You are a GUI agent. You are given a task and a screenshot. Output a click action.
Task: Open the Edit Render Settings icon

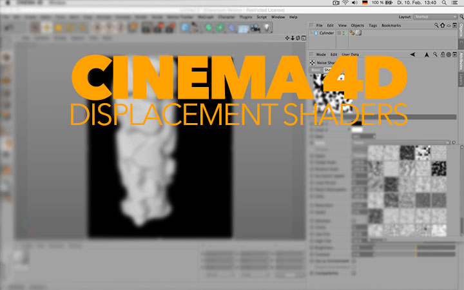(170, 28)
